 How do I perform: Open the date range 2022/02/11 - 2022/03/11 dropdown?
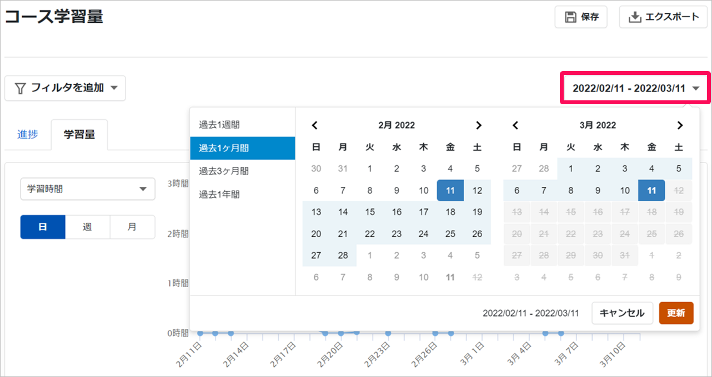[x=635, y=88]
